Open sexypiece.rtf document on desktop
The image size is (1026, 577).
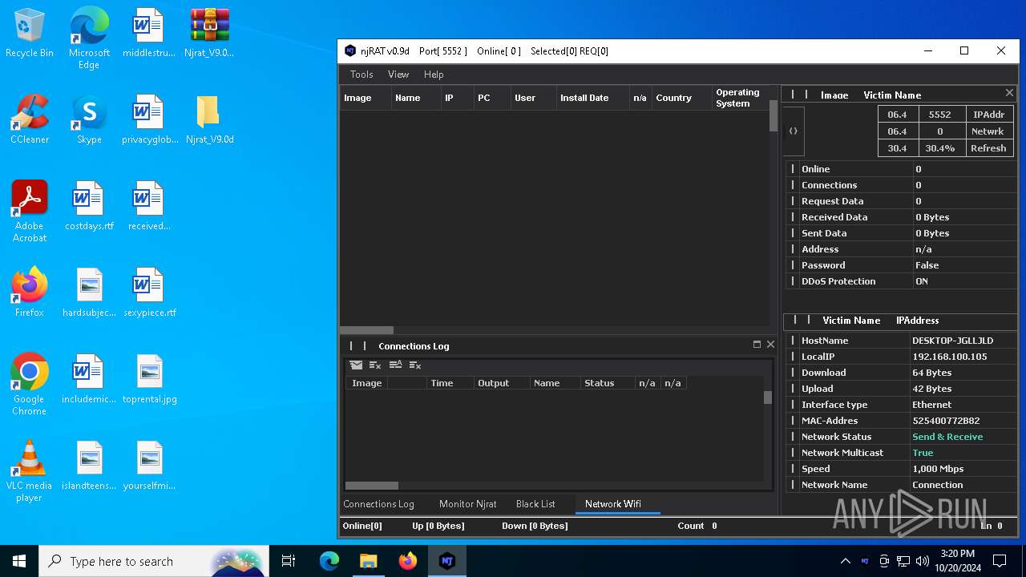(149, 293)
